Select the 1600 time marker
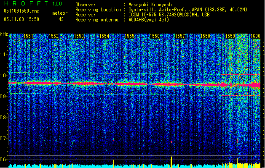 click(x=255, y=37)
